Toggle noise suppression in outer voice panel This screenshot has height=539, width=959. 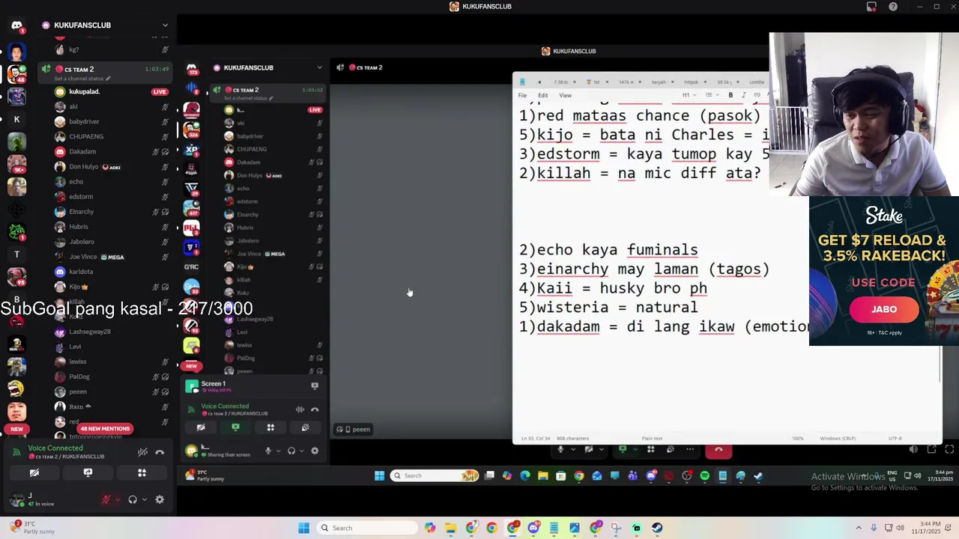(x=142, y=452)
